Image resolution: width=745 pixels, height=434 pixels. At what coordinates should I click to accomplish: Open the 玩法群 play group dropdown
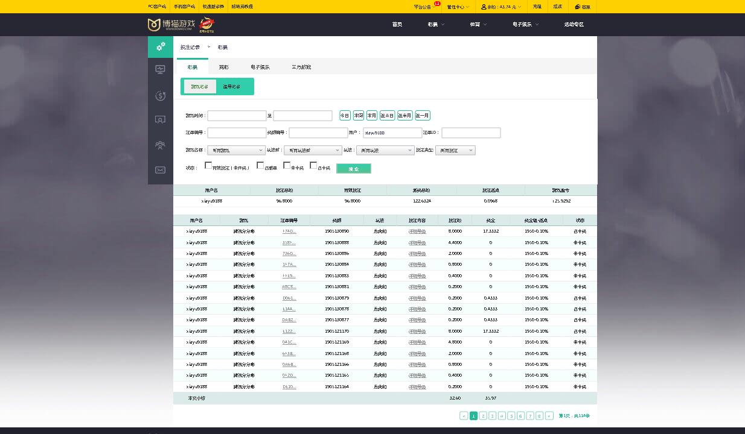(313, 150)
